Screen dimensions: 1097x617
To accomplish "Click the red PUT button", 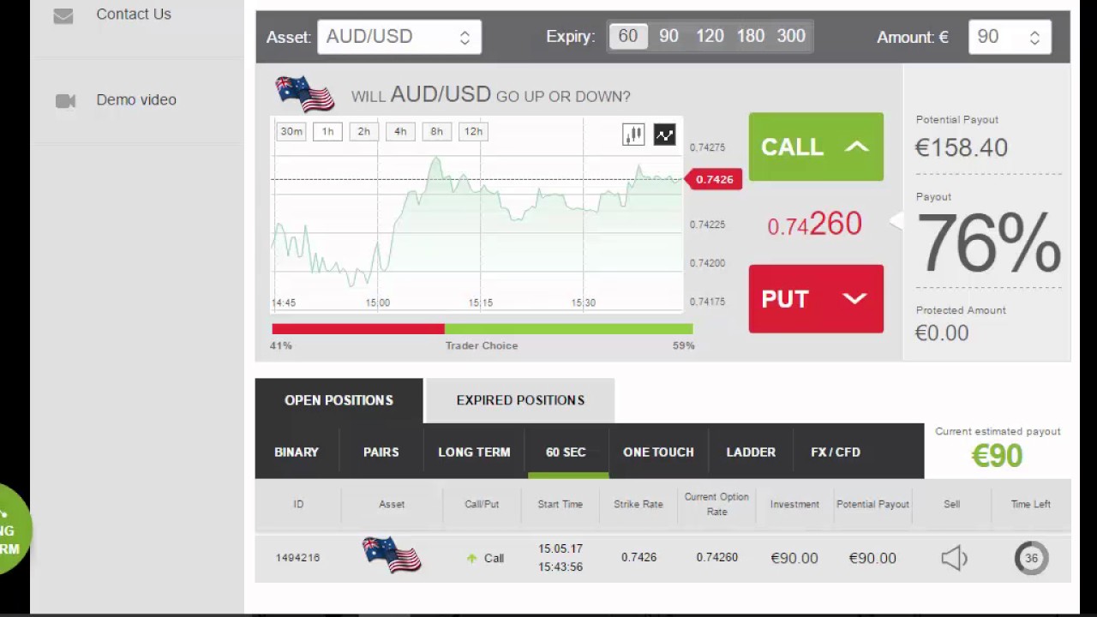I will point(816,298).
